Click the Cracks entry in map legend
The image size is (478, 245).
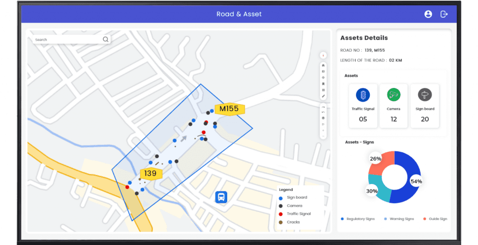[x=293, y=222]
